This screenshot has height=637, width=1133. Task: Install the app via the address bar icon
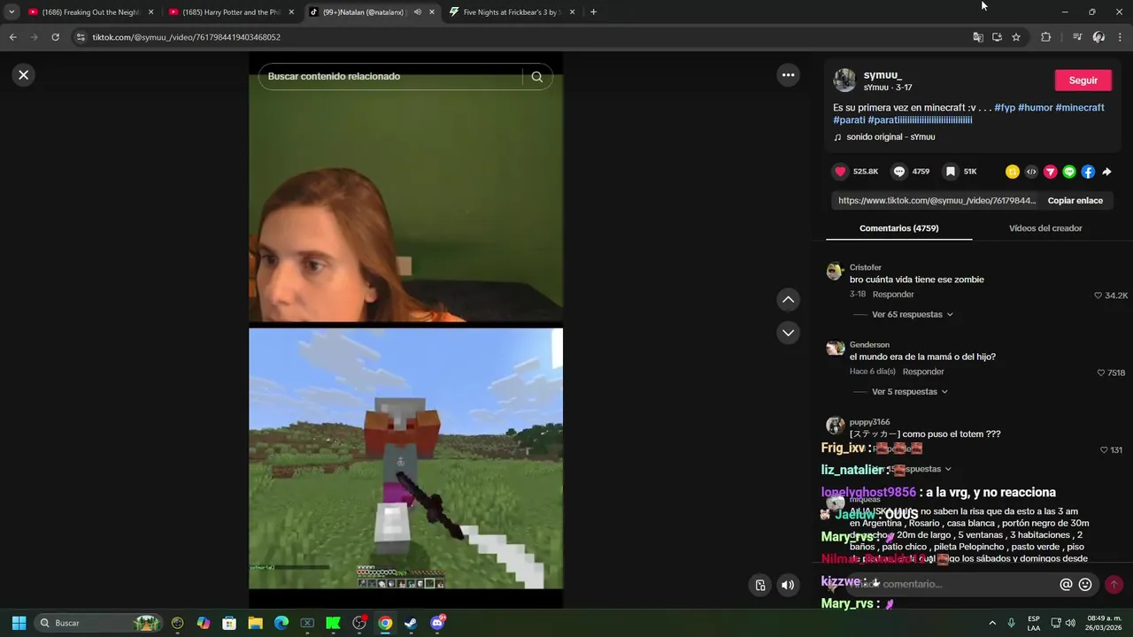997,37
